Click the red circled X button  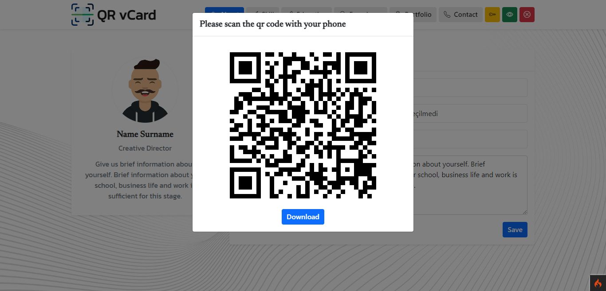527,15
